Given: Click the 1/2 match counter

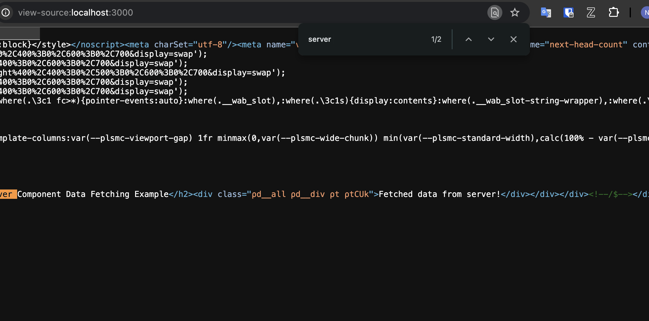Looking at the screenshot, I should (x=436, y=39).
